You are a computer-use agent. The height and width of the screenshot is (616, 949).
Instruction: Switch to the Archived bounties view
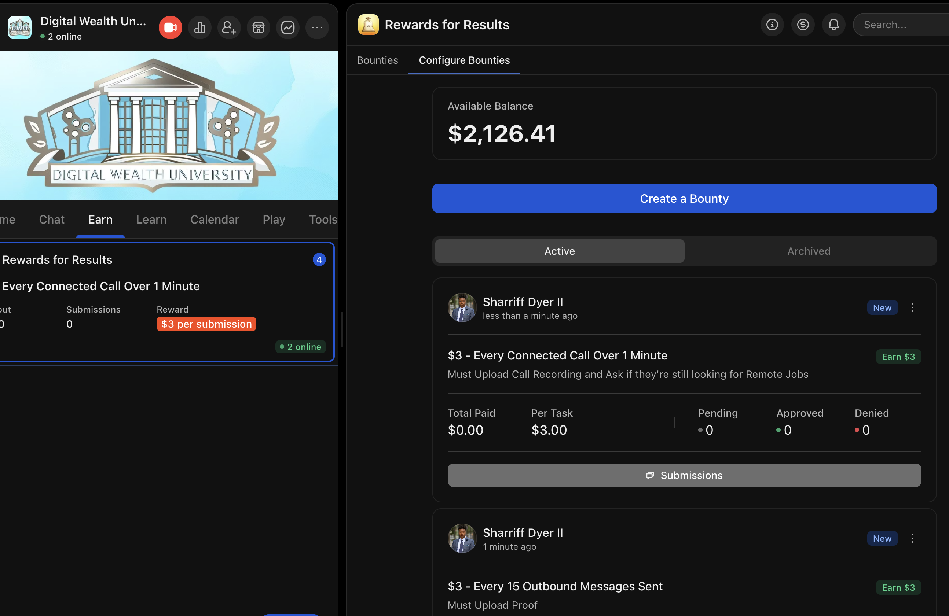tap(809, 251)
